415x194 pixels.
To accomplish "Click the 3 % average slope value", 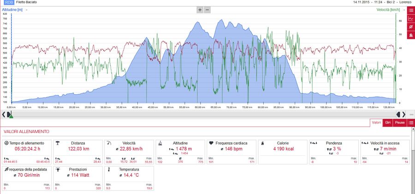I will (337, 149).
